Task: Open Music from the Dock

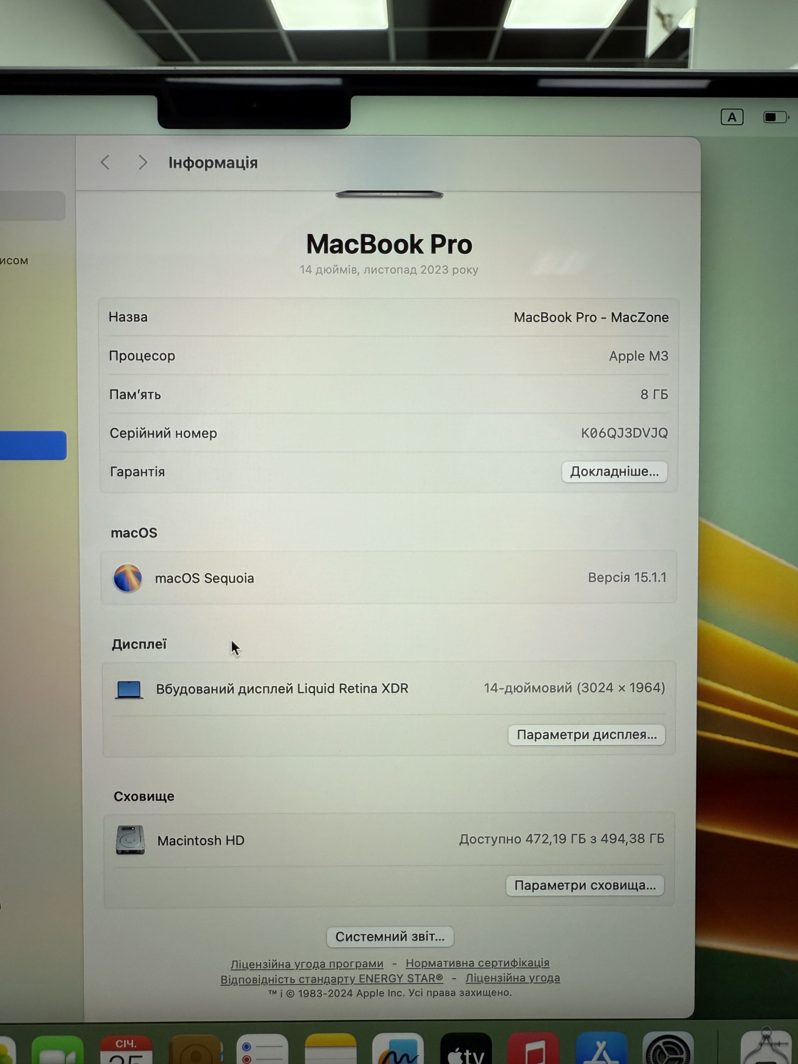Action: pyautogui.click(x=533, y=1048)
